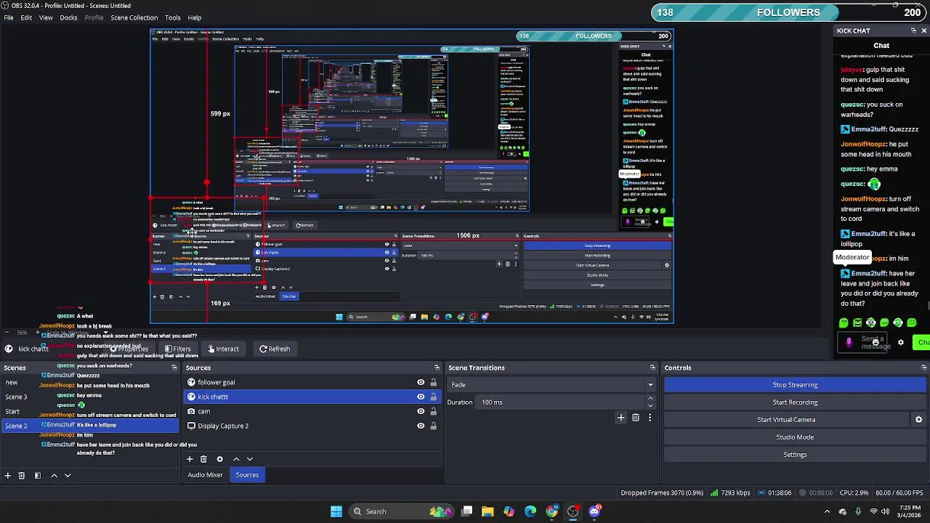The image size is (930, 523).
Task: Open the Fade transition dropdown
Action: (551, 384)
